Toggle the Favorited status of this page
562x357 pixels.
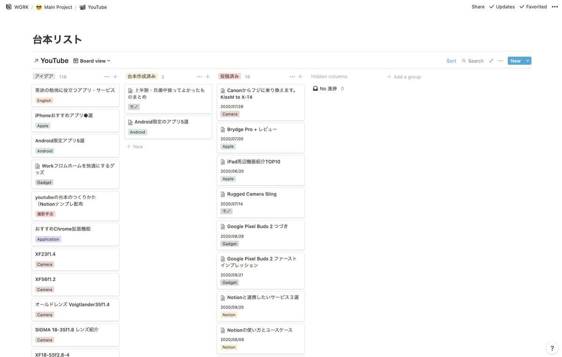tap(533, 7)
